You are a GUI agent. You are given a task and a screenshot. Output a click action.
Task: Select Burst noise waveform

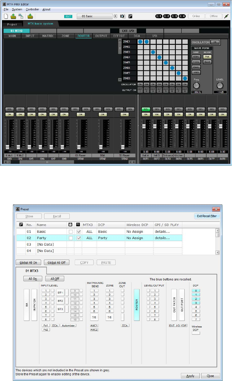point(207,62)
